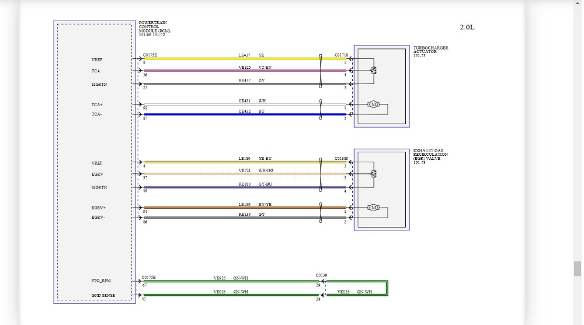
Task: Click the motor symbol in EGR Valve
Action: click(x=374, y=208)
